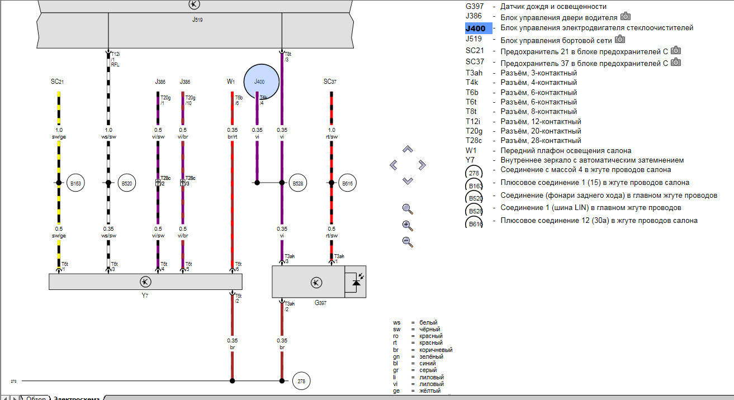Switch to the Обзор tab
The width and height of the screenshot is (734, 400).
point(36,397)
